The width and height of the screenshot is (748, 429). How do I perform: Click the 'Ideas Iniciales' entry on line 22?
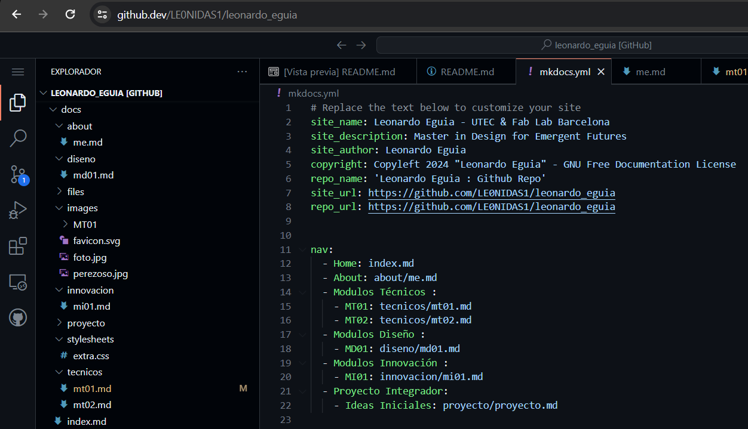(x=388, y=405)
